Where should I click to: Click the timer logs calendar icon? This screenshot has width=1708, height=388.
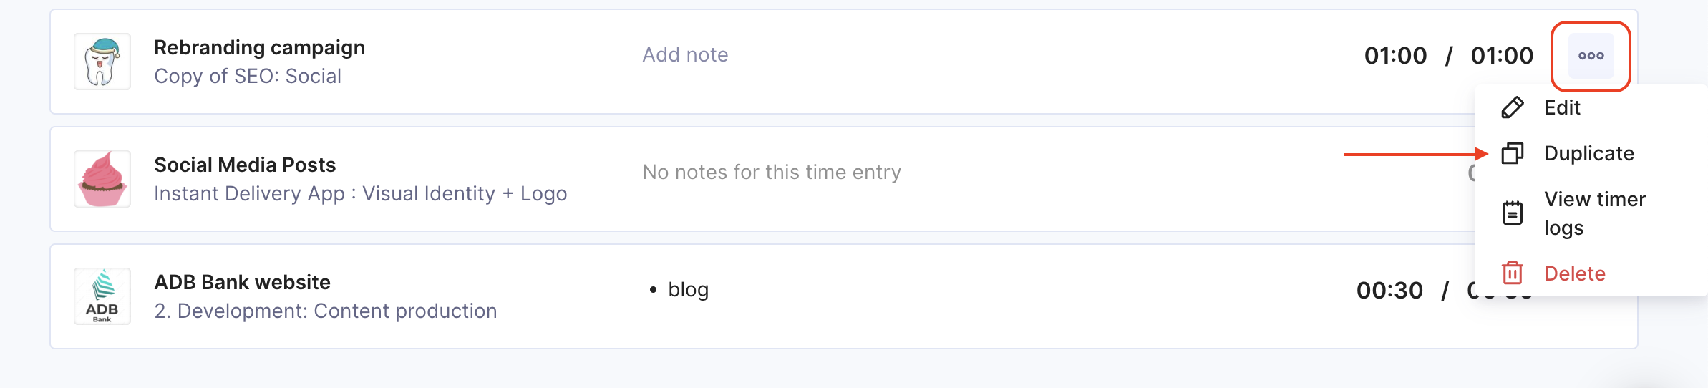point(1513,213)
